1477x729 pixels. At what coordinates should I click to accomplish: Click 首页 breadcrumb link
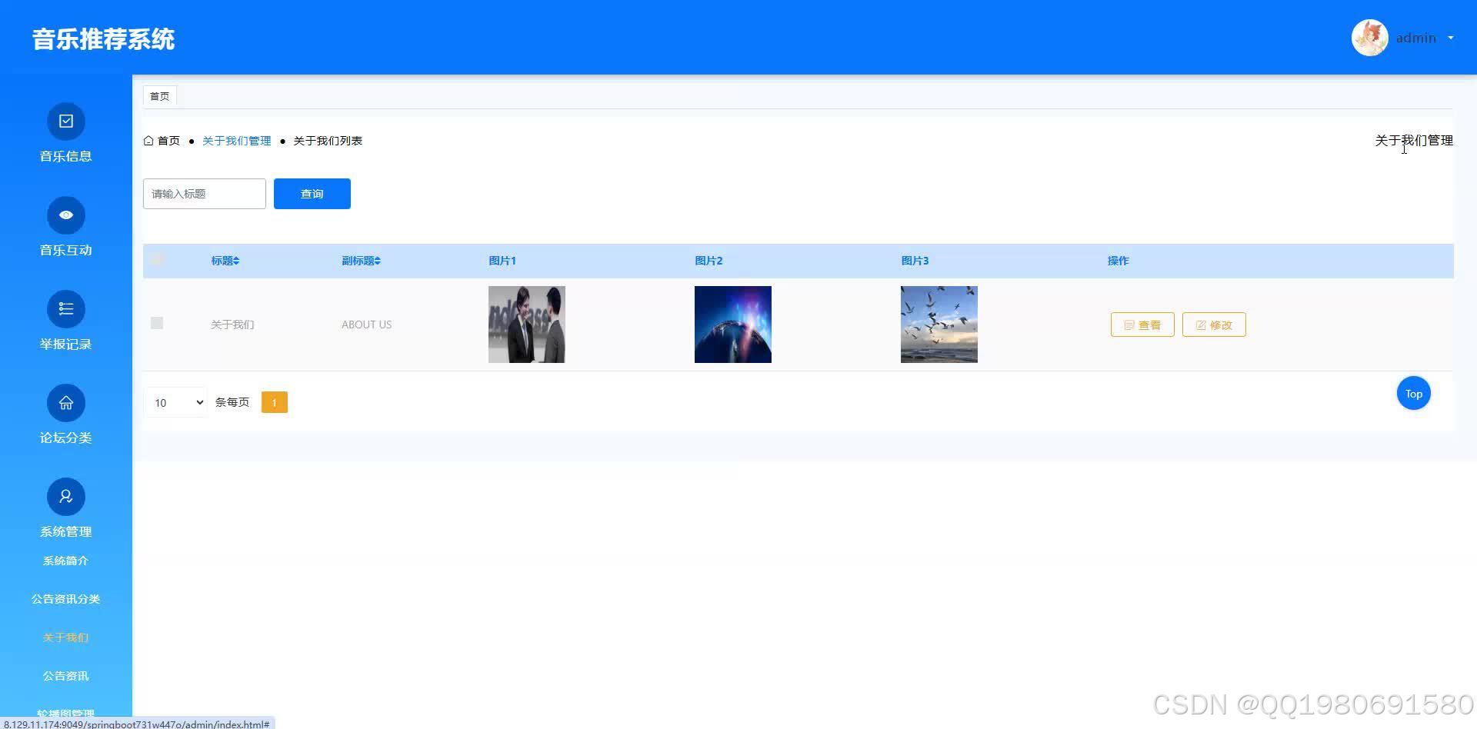169,141
